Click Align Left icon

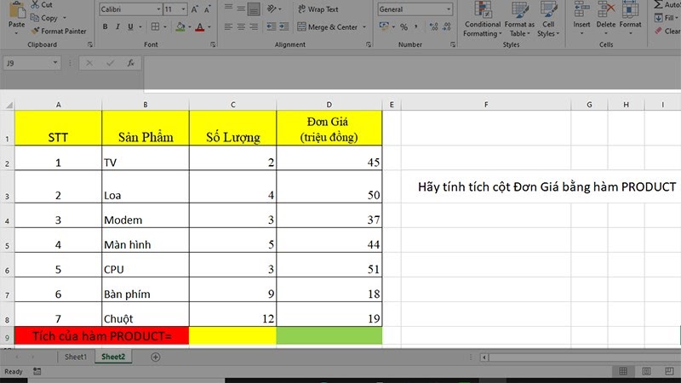228,27
